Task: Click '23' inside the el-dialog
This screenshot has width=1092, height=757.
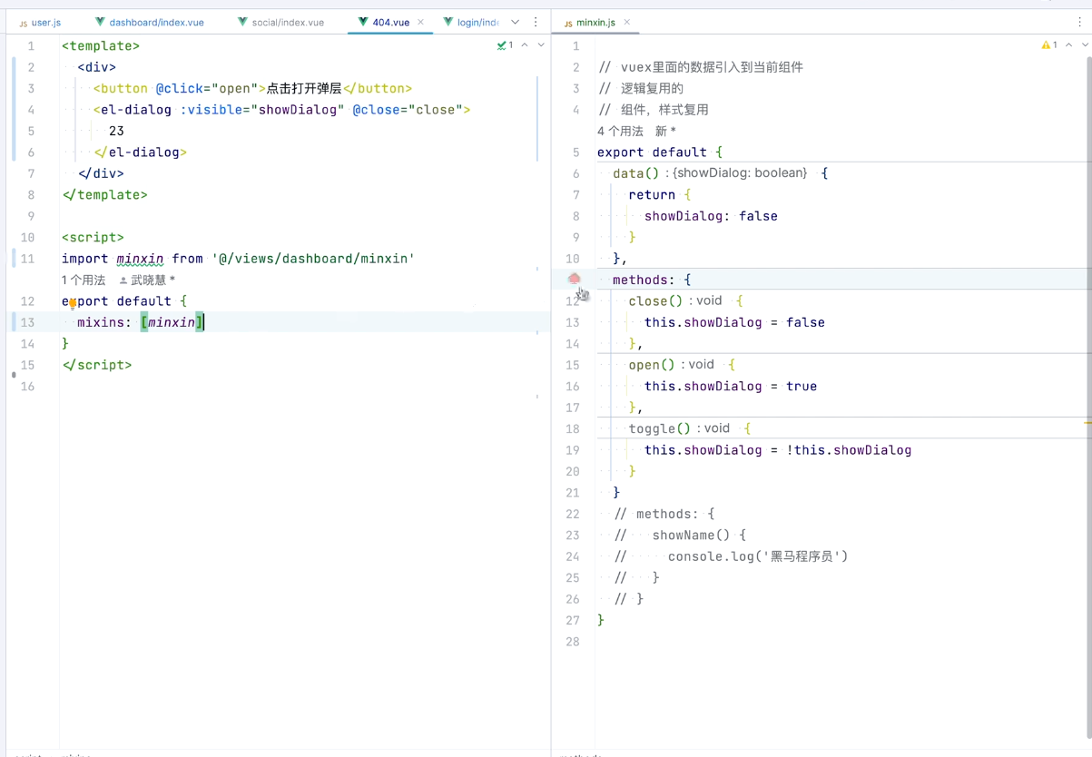Action: [x=116, y=131]
